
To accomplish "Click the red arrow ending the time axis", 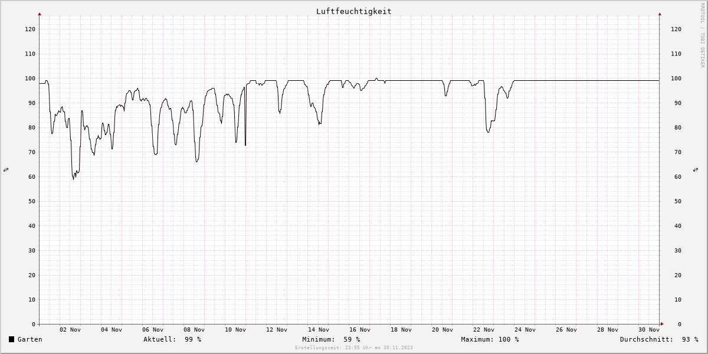I will (x=662, y=324).
